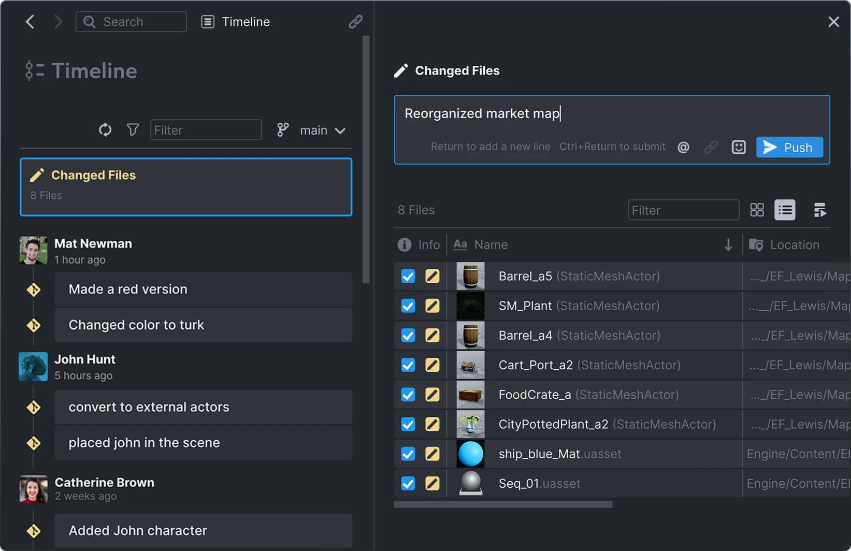Insert an emoji into the commit message
Screen dimensions: 851x551
click(738, 147)
